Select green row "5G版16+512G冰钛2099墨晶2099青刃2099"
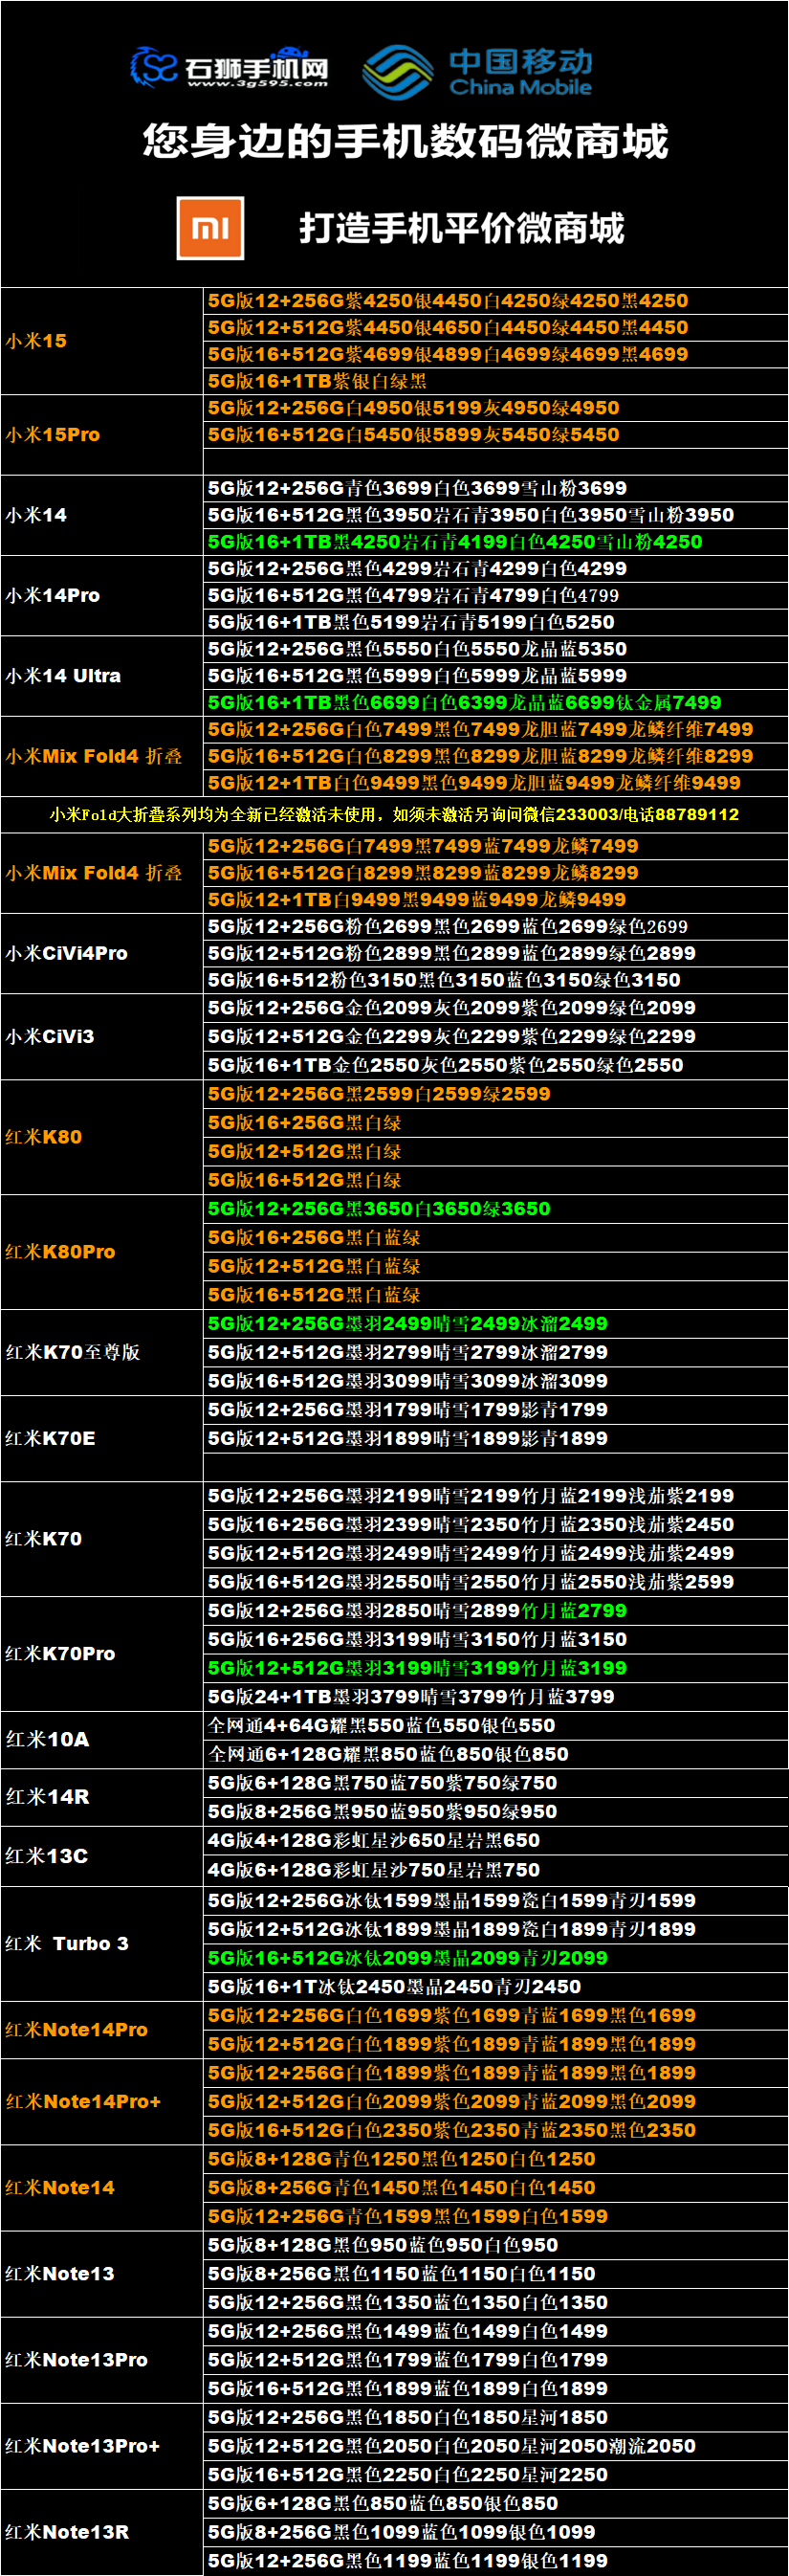789x2576 pixels. point(496,1958)
